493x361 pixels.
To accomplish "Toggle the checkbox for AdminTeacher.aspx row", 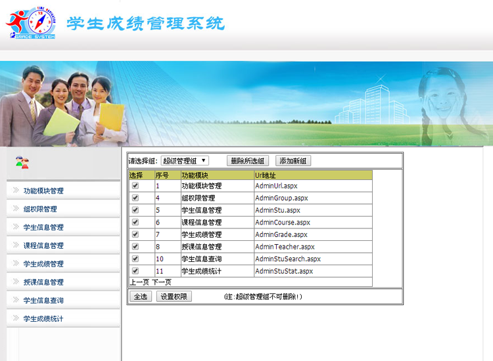I will pos(135,246).
